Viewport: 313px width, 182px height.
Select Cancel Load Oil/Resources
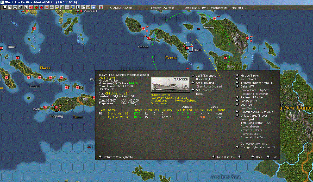point(257,112)
